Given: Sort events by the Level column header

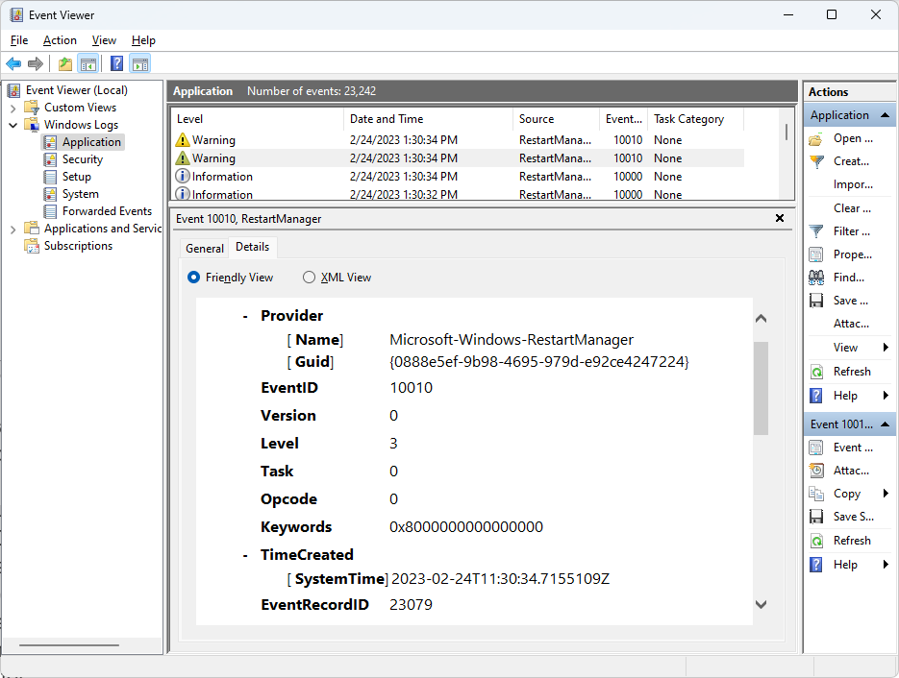Looking at the screenshot, I should 258,119.
